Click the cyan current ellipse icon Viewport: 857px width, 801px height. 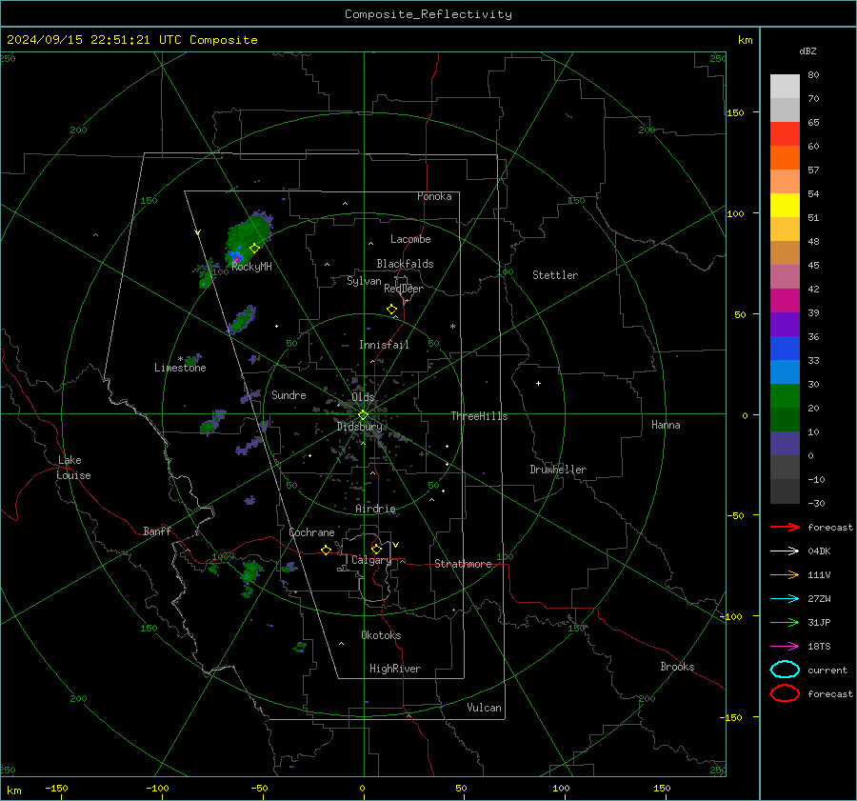pos(785,670)
